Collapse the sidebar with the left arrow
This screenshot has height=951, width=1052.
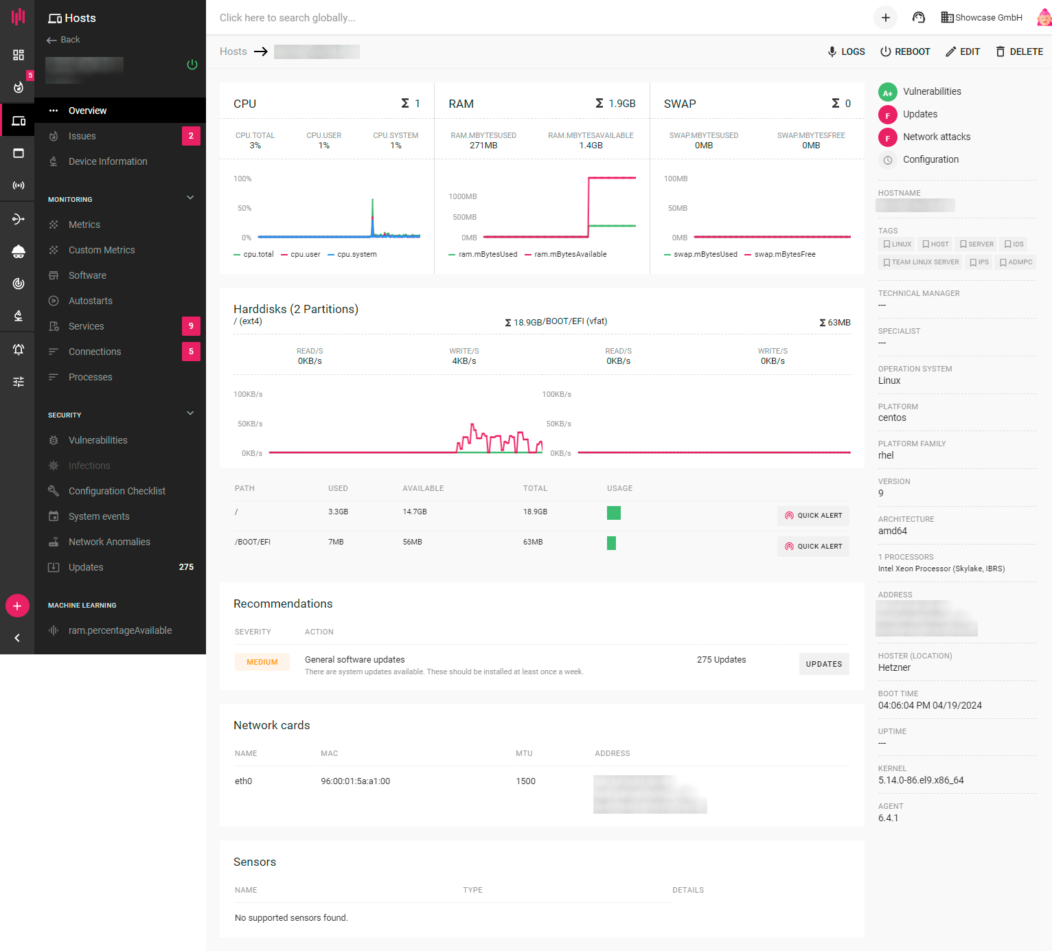coord(17,638)
